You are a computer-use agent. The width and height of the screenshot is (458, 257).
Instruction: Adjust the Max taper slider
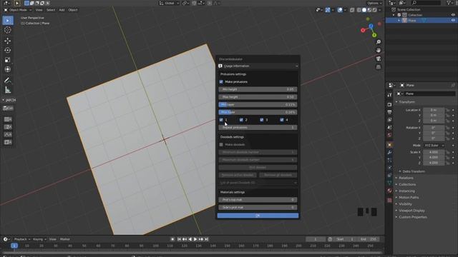tap(258, 112)
